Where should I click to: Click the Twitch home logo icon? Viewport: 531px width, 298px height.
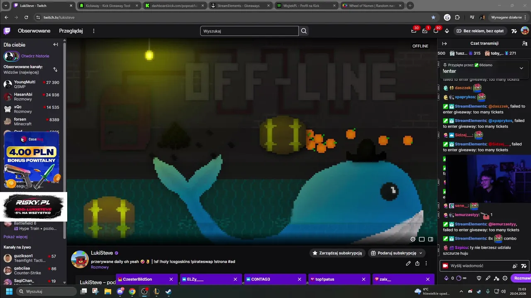point(7,31)
